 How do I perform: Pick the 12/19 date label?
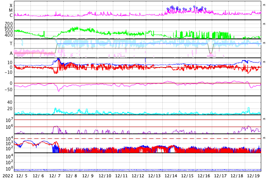click(x=253, y=176)
